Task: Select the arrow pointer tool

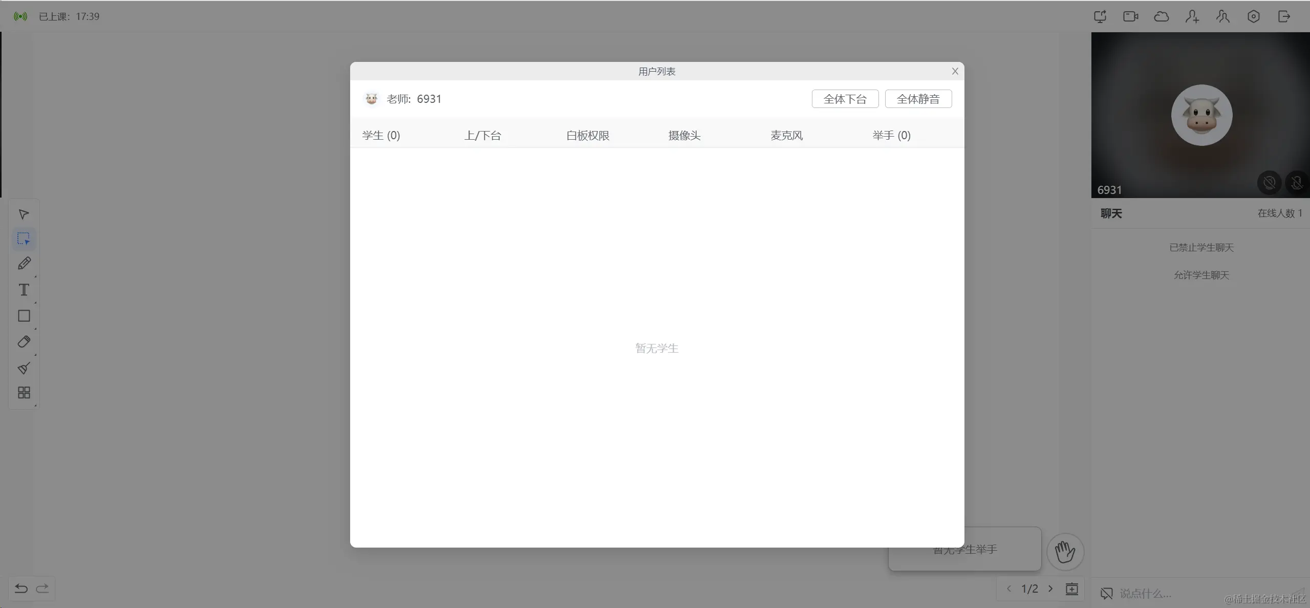Action: coord(24,214)
